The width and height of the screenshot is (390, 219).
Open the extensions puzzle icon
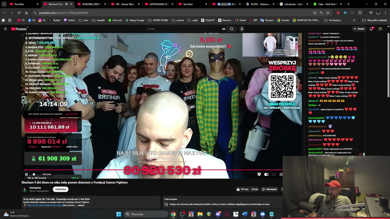point(360,13)
